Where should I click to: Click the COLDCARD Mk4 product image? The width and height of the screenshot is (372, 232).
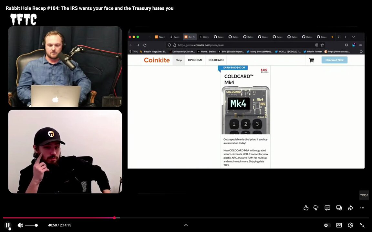pyautogui.click(x=245, y=110)
